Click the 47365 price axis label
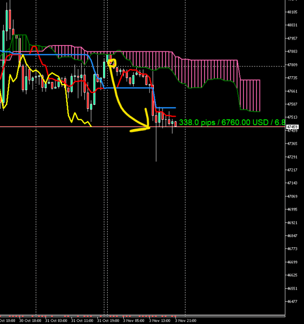This screenshot has height=324, width=304. tap(293, 144)
